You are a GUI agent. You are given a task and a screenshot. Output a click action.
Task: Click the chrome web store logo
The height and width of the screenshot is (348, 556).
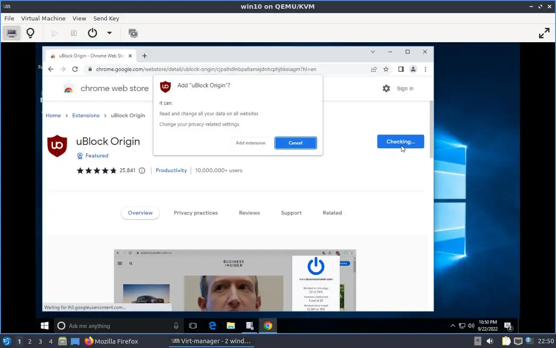pyautogui.click(x=106, y=88)
